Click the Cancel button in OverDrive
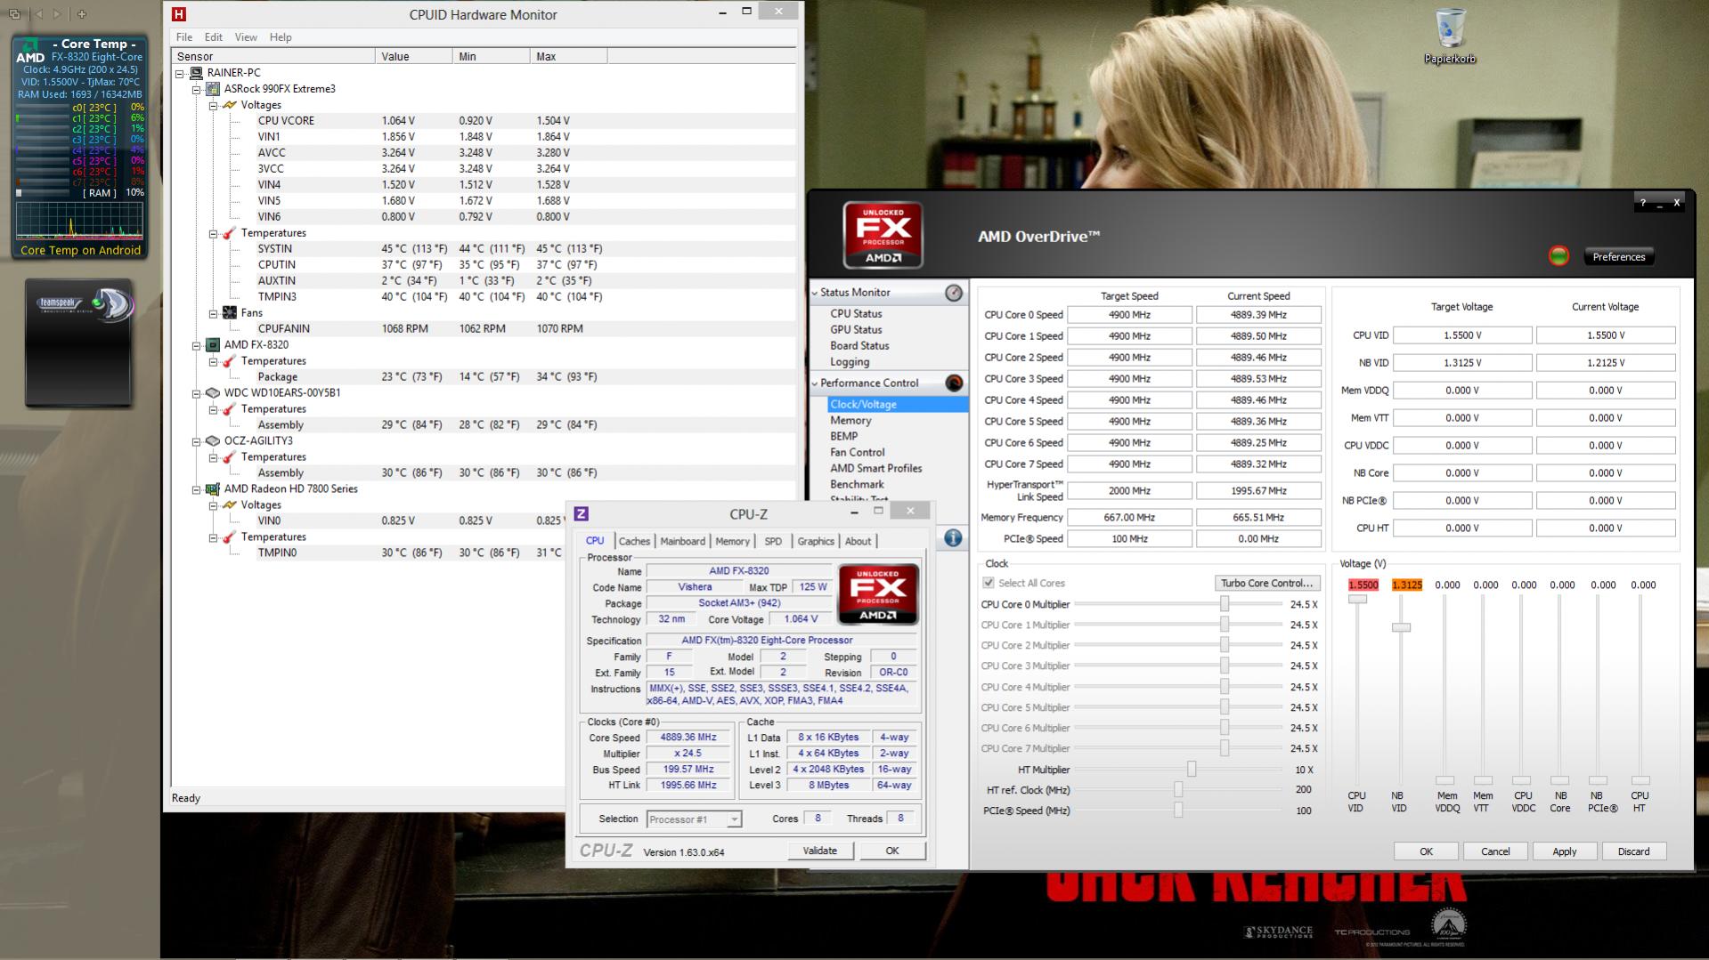1709x960 pixels. pos(1495,851)
